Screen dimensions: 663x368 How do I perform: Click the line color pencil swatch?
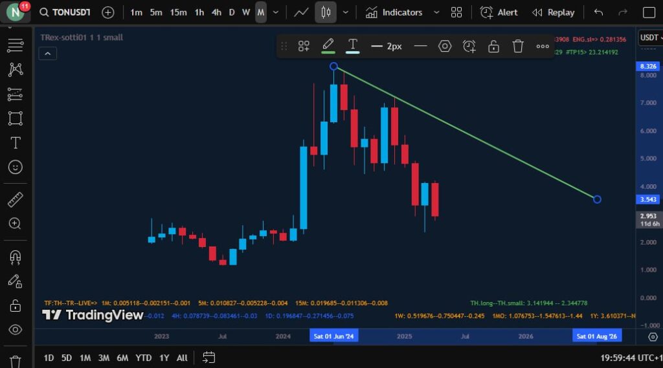tap(328, 46)
